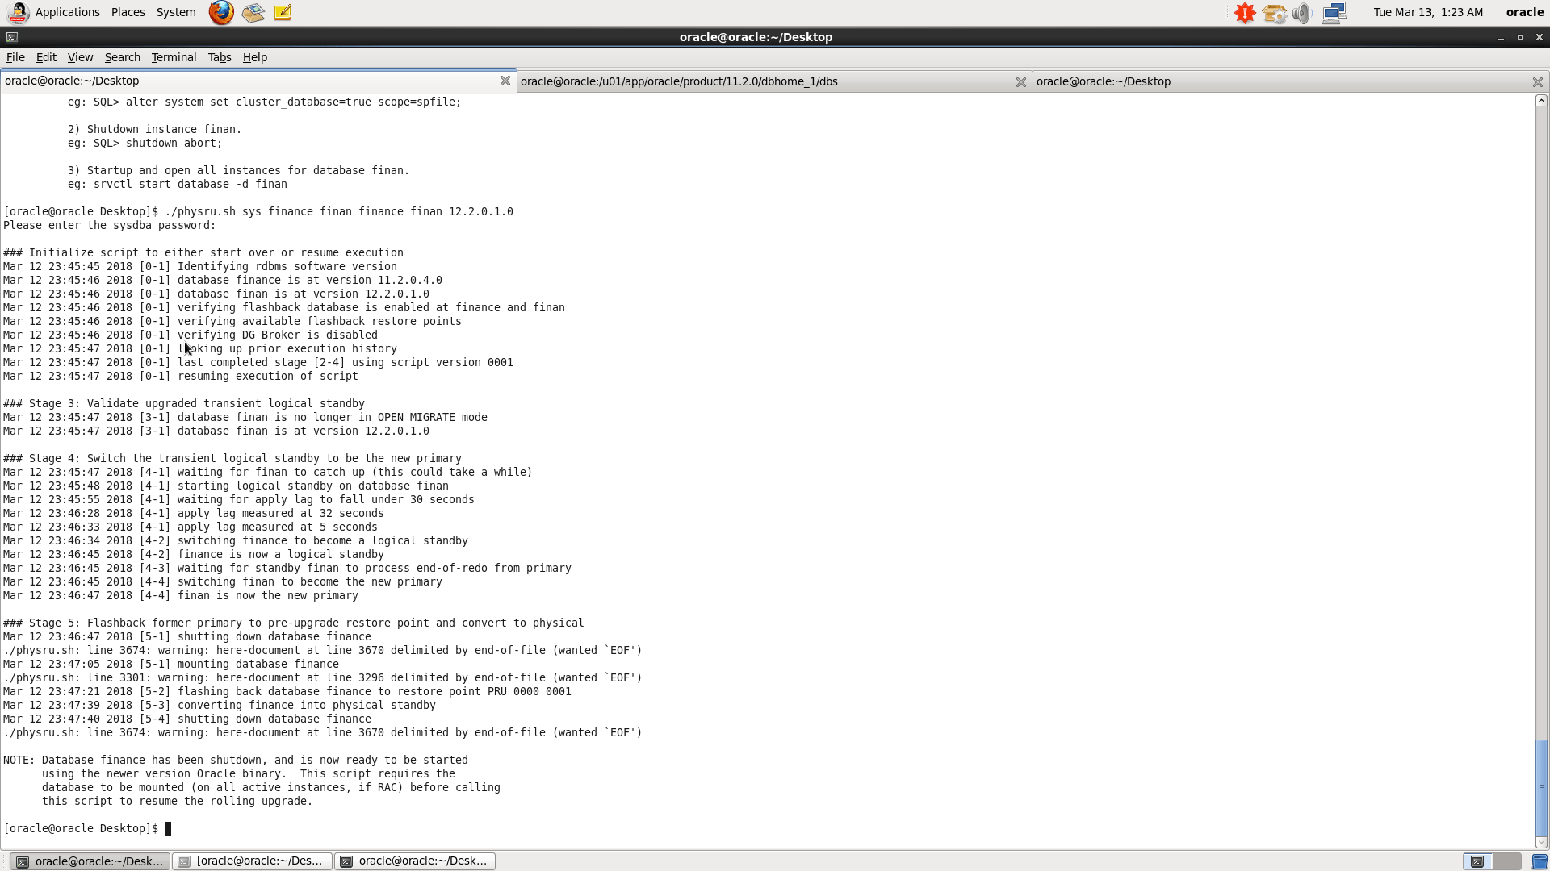Close the first oracle@oracle:~/Desktop tab
Image resolution: width=1550 pixels, height=871 pixels.
coord(505,81)
